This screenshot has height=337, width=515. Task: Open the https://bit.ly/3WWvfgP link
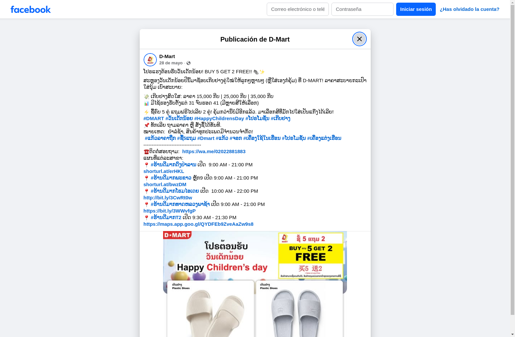click(170, 211)
